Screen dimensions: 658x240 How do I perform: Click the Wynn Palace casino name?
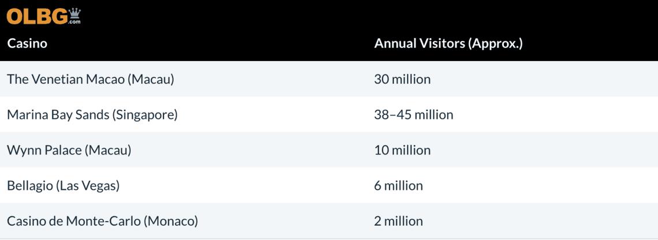pyautogui.click(x=69, y=150)
